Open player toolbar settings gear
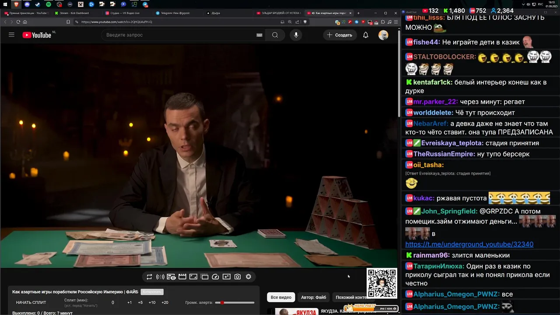The height and width of the screenshot is (315, 560). pos(248,276)
